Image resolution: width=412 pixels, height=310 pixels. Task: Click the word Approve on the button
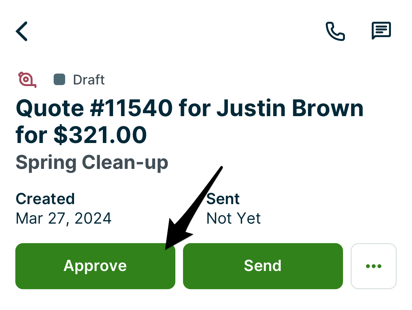(x=95, y=266)
